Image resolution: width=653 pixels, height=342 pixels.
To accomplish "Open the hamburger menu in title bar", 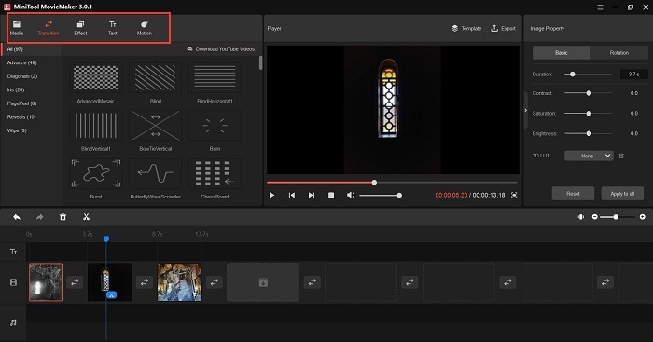I will (600, 7).
